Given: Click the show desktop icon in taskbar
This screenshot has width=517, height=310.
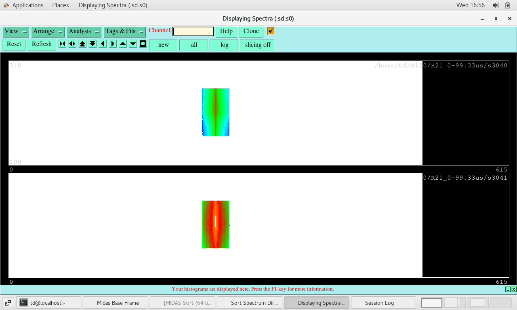Looking at the screenshot, I should coord(8,303).
